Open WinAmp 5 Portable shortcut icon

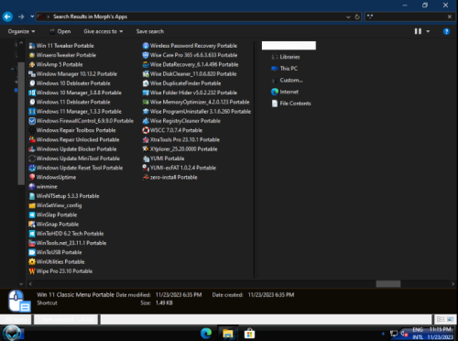click(x=32, y=64)
